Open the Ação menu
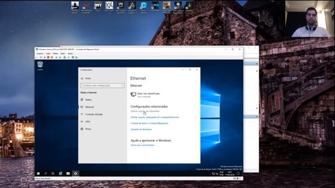This screenshot has width=335, height=188. [x=48, y=53]
